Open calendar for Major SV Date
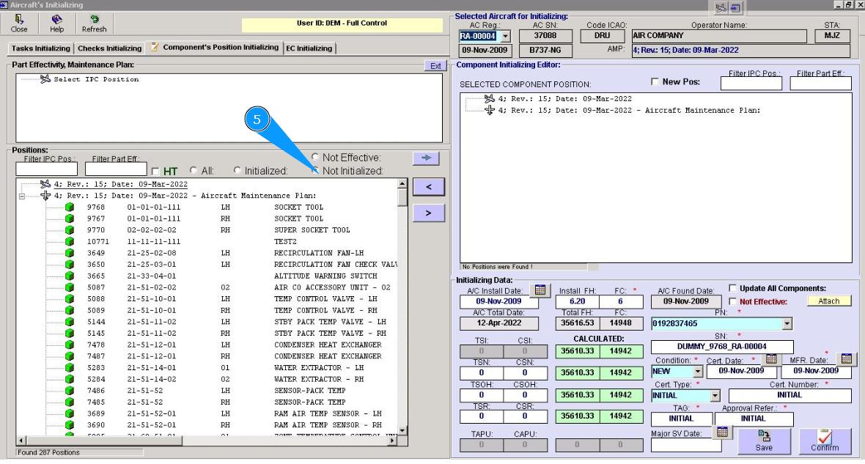Viewport: 865px width, 464px height. point(722,432)
